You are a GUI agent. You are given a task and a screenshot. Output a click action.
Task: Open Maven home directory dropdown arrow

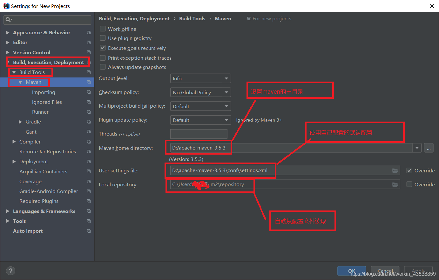(x=417, y=148)
